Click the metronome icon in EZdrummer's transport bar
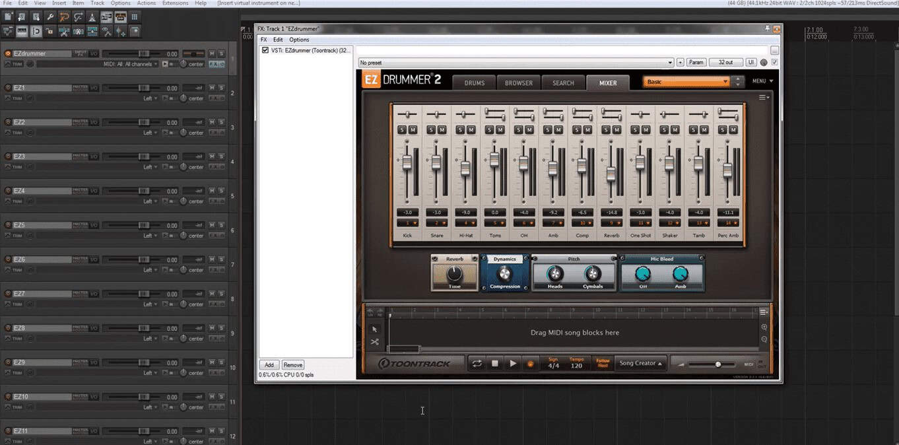Viewport: 899px width, 445px height. (x=531, y=363)
